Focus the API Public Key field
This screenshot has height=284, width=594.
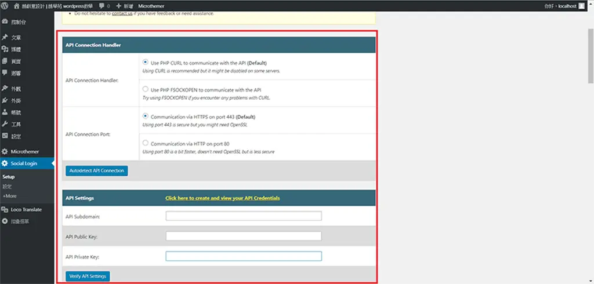point(244,236)
